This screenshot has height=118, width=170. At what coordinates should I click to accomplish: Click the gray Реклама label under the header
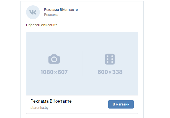51,15
